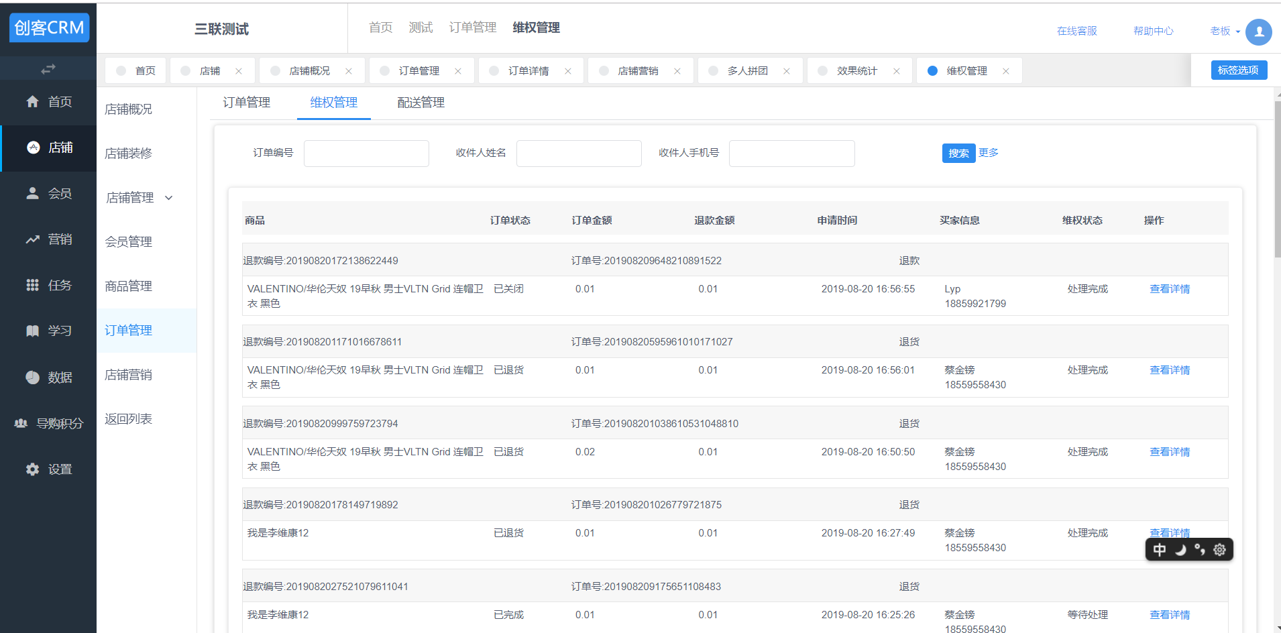Image resolution: width=1281 pixels, height=633 pixels.
Task: Expand the 店铺管理 submenu chevron
Action: tap(169, 198)
